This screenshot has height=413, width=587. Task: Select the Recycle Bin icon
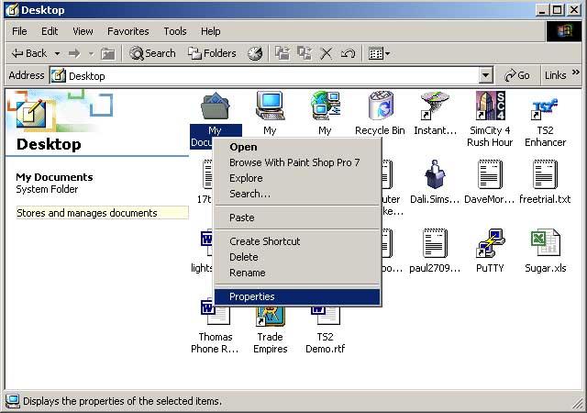pyautogui.click(x=380, y=106)
